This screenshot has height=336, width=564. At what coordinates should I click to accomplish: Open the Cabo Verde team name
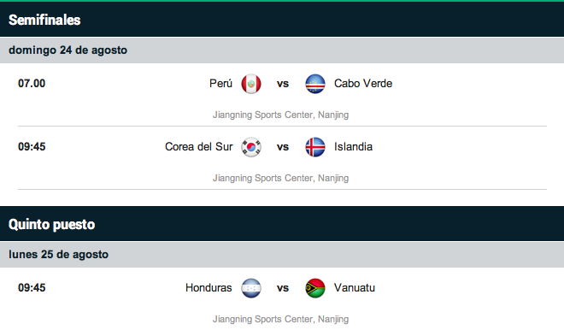pos(363,84)
